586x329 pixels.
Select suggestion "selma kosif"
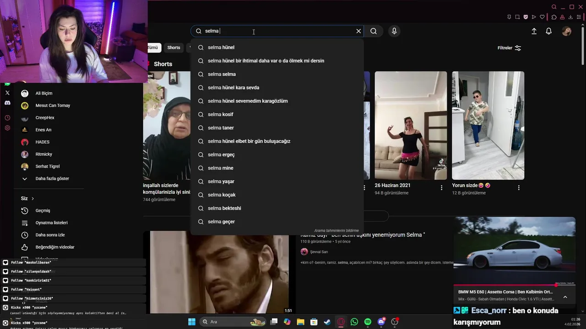point(277,114)
